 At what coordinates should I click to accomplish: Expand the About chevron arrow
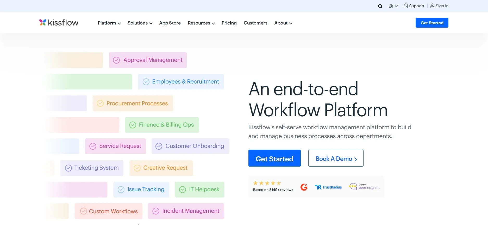291,23
